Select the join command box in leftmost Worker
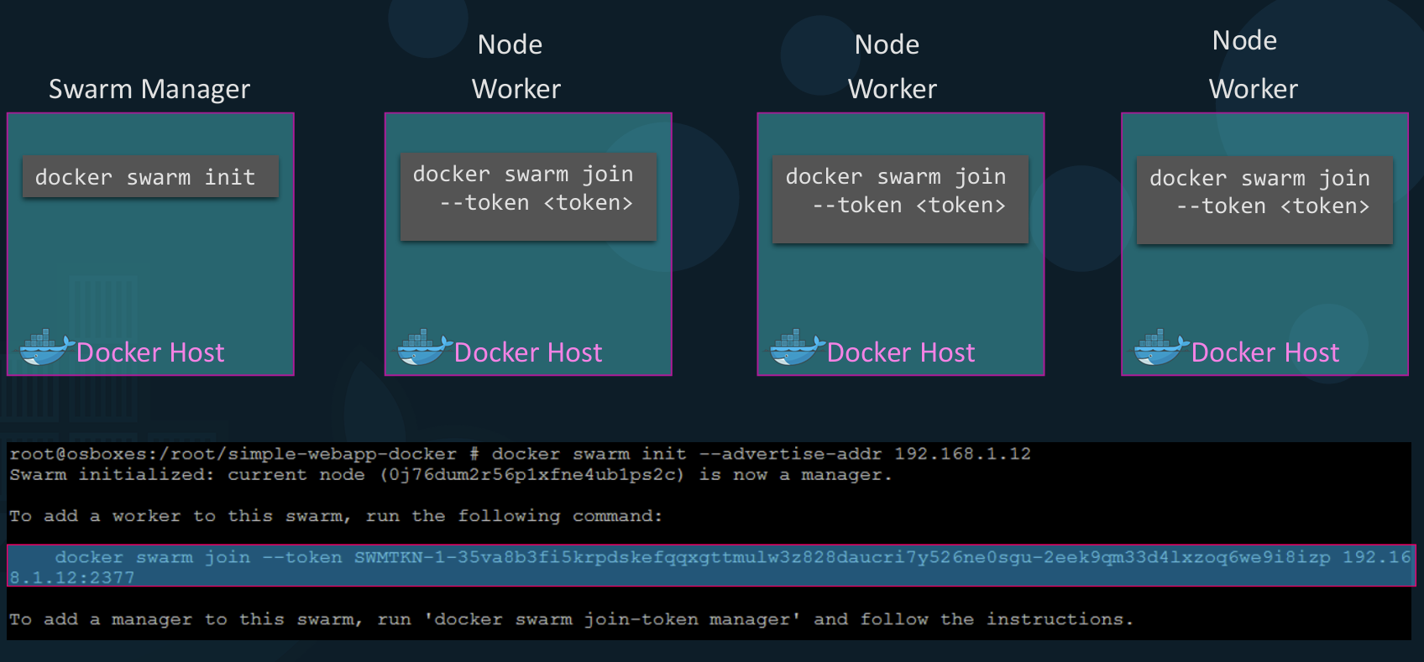Image resolution: width=1424 pixels, height=662 pixels. click(x=528, y=196)
